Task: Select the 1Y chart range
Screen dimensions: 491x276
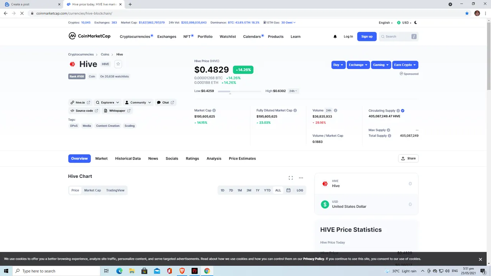Action: pyautogui.click(x=258, y=190)
